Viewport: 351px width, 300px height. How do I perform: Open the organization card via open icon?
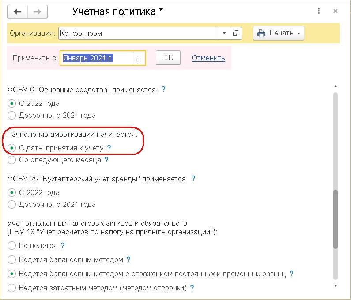[236, 33]
